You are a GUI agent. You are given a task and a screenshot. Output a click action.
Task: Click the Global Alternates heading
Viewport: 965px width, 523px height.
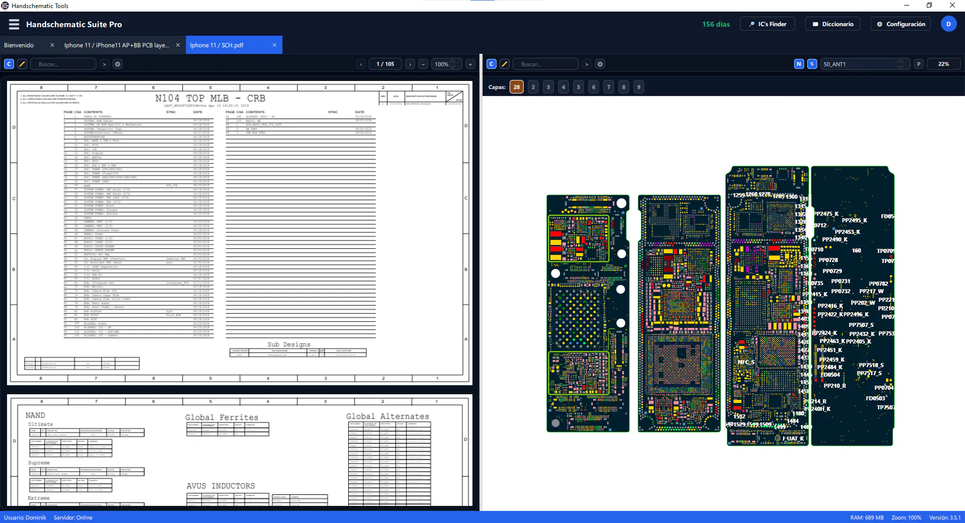pyautogui.click(x=388, y=416)
